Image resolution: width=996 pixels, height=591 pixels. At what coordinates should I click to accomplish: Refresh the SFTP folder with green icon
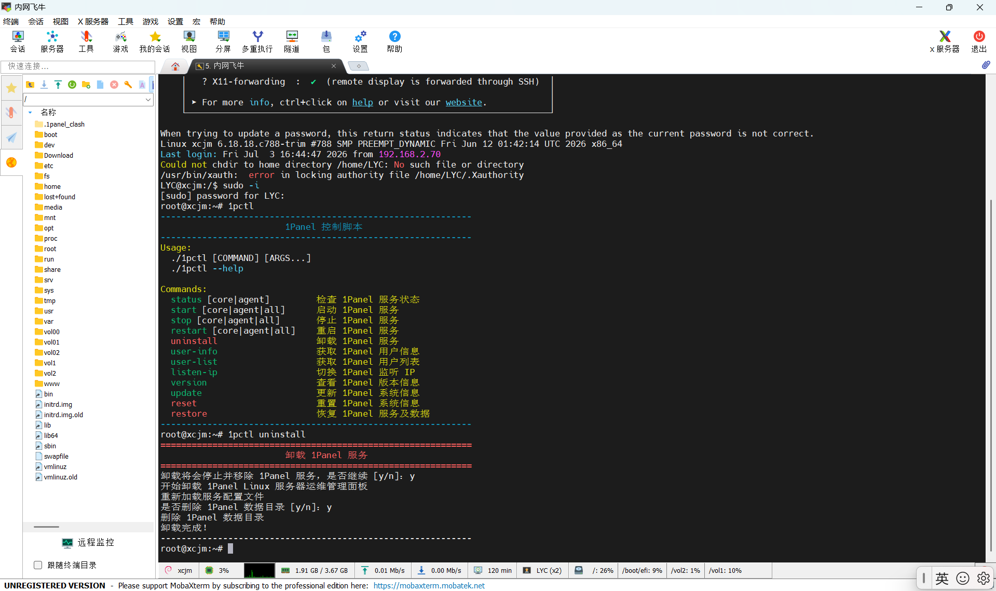pyautogui.click(x=72, y=85)
